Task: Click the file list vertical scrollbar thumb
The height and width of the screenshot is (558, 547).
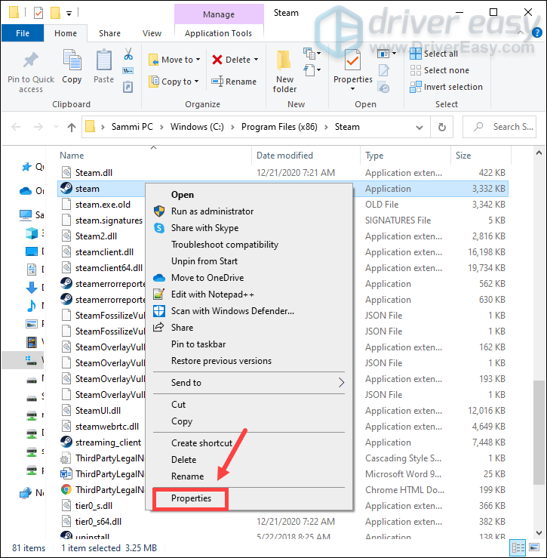Action: pyautogui.click(x=539, y=433)
